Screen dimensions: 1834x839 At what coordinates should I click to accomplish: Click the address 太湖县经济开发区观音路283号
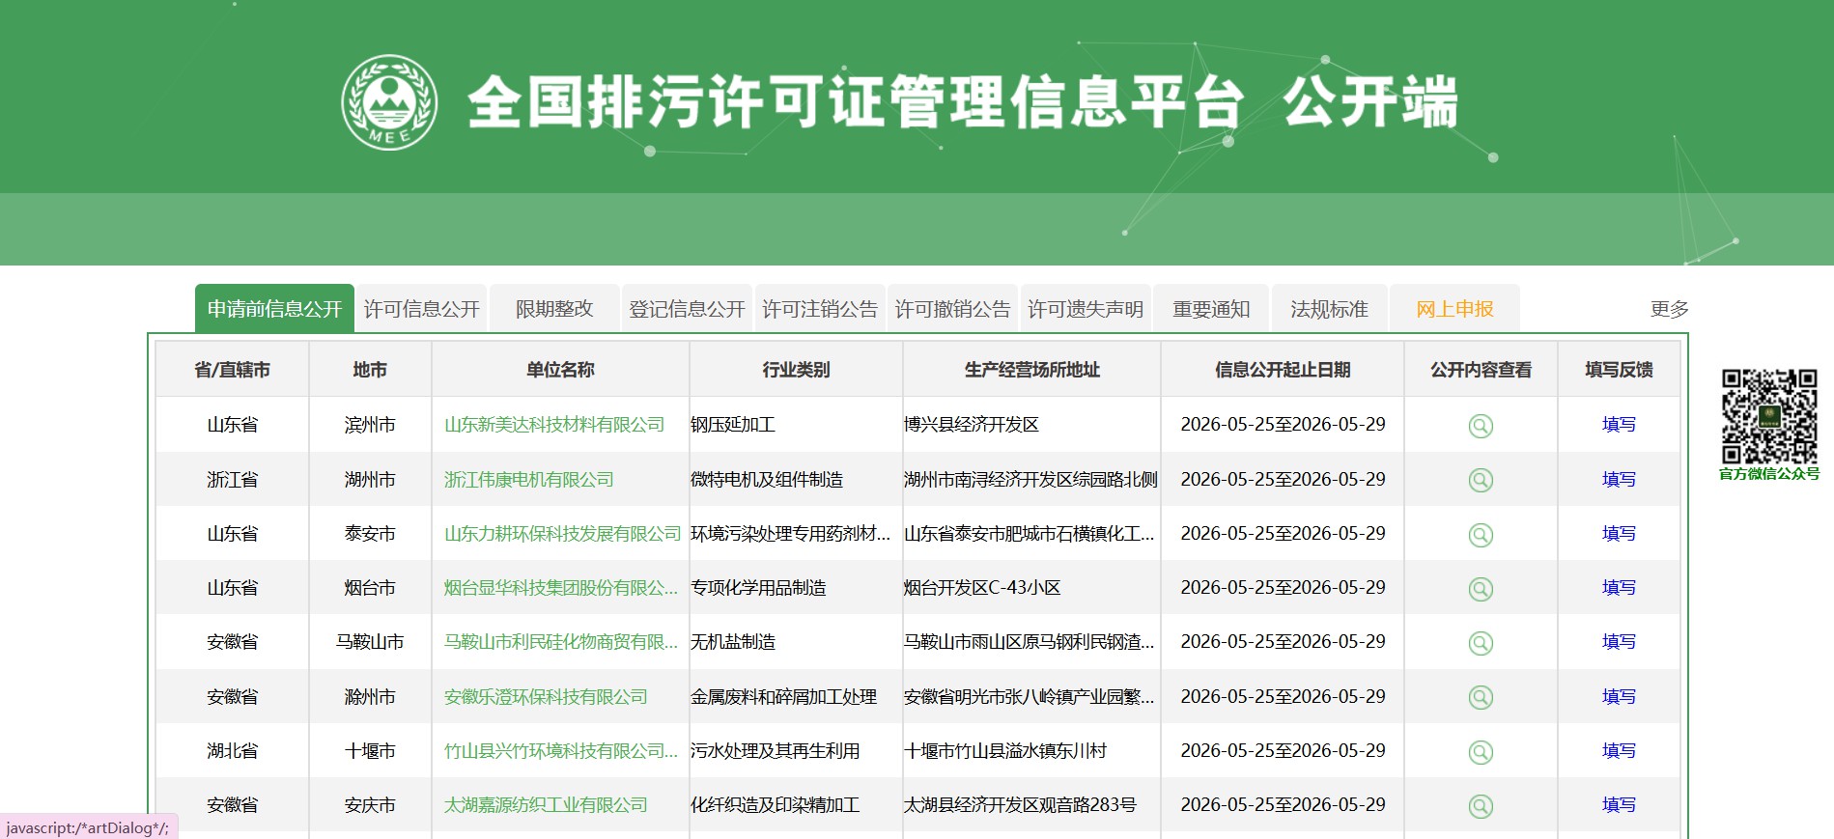tap(1020, 805)
